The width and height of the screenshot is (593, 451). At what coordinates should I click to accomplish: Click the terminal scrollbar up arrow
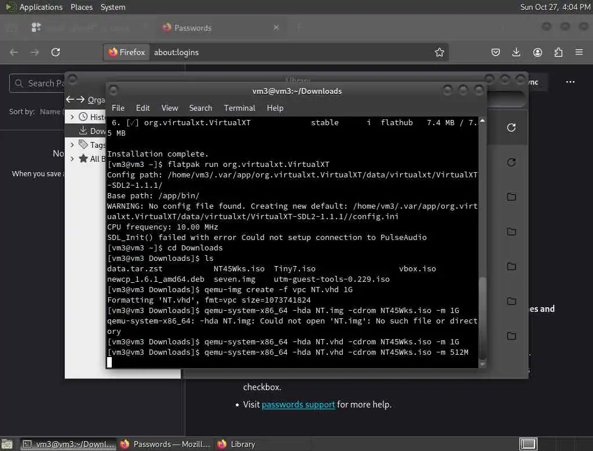[482, 121]
